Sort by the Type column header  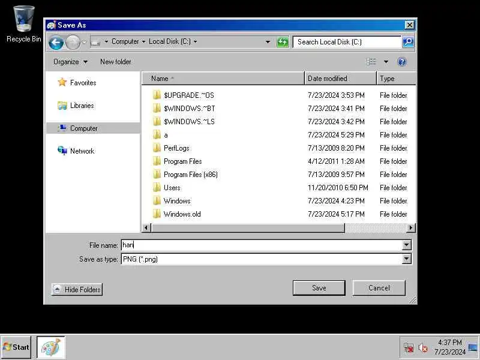tap(396, 79)
